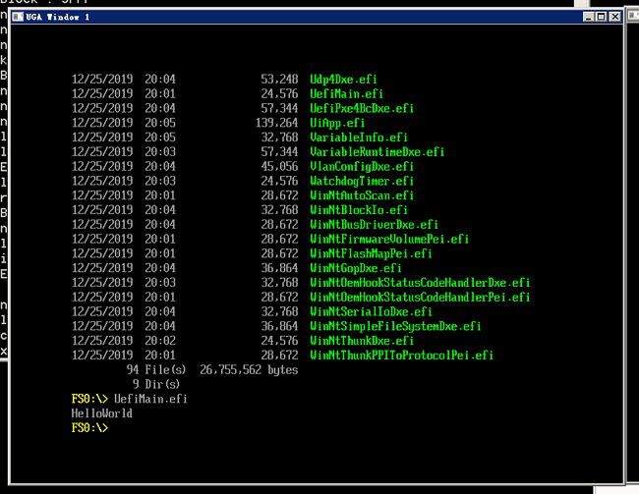Screen dimensions: 639x494
Task: Click WinNtSimpleFileSystemDxe.efi in the listing
Action: (x=395, y=326)
